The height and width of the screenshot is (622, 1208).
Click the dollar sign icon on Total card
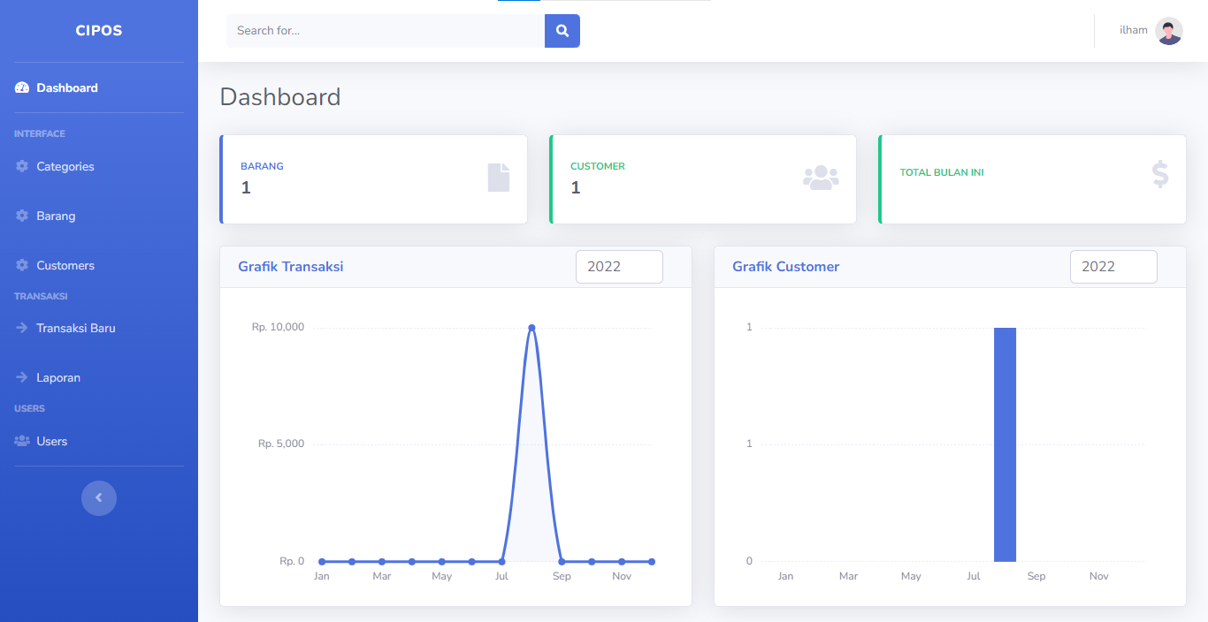point(1160,174)
